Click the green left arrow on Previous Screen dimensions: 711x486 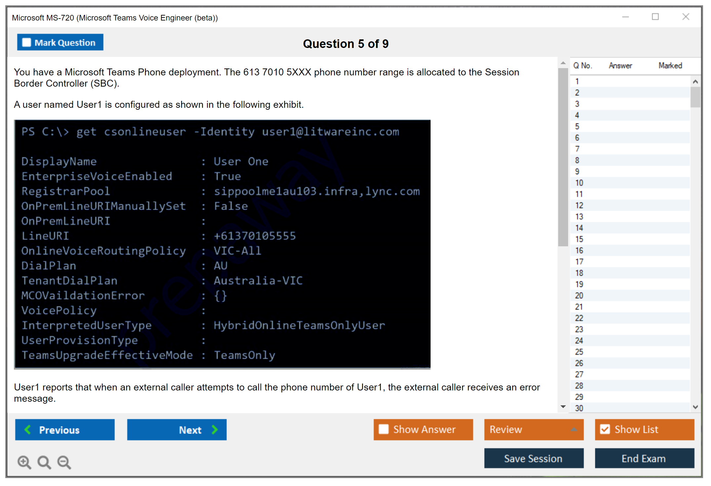(28, 429)
